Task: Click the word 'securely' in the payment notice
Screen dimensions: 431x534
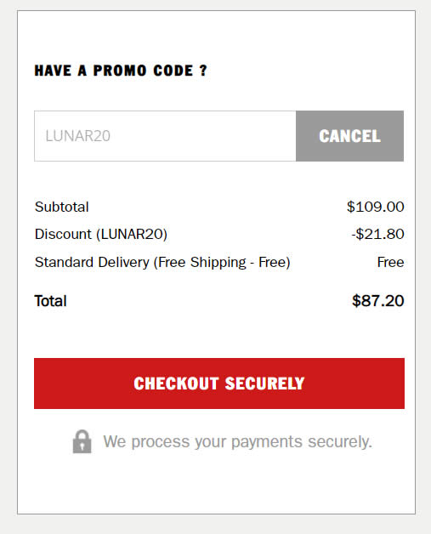Action: pos(338,442)
